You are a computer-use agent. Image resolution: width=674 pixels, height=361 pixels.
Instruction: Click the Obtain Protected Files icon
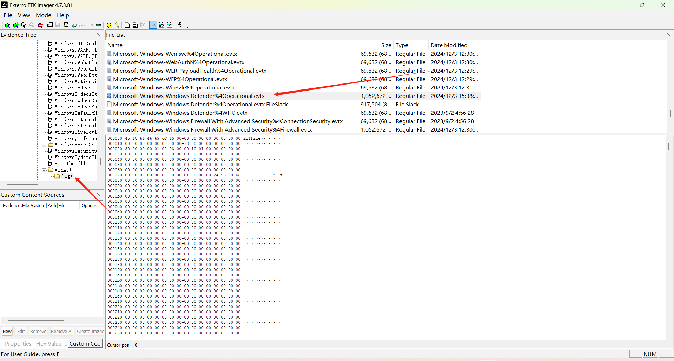pos(109,25)
